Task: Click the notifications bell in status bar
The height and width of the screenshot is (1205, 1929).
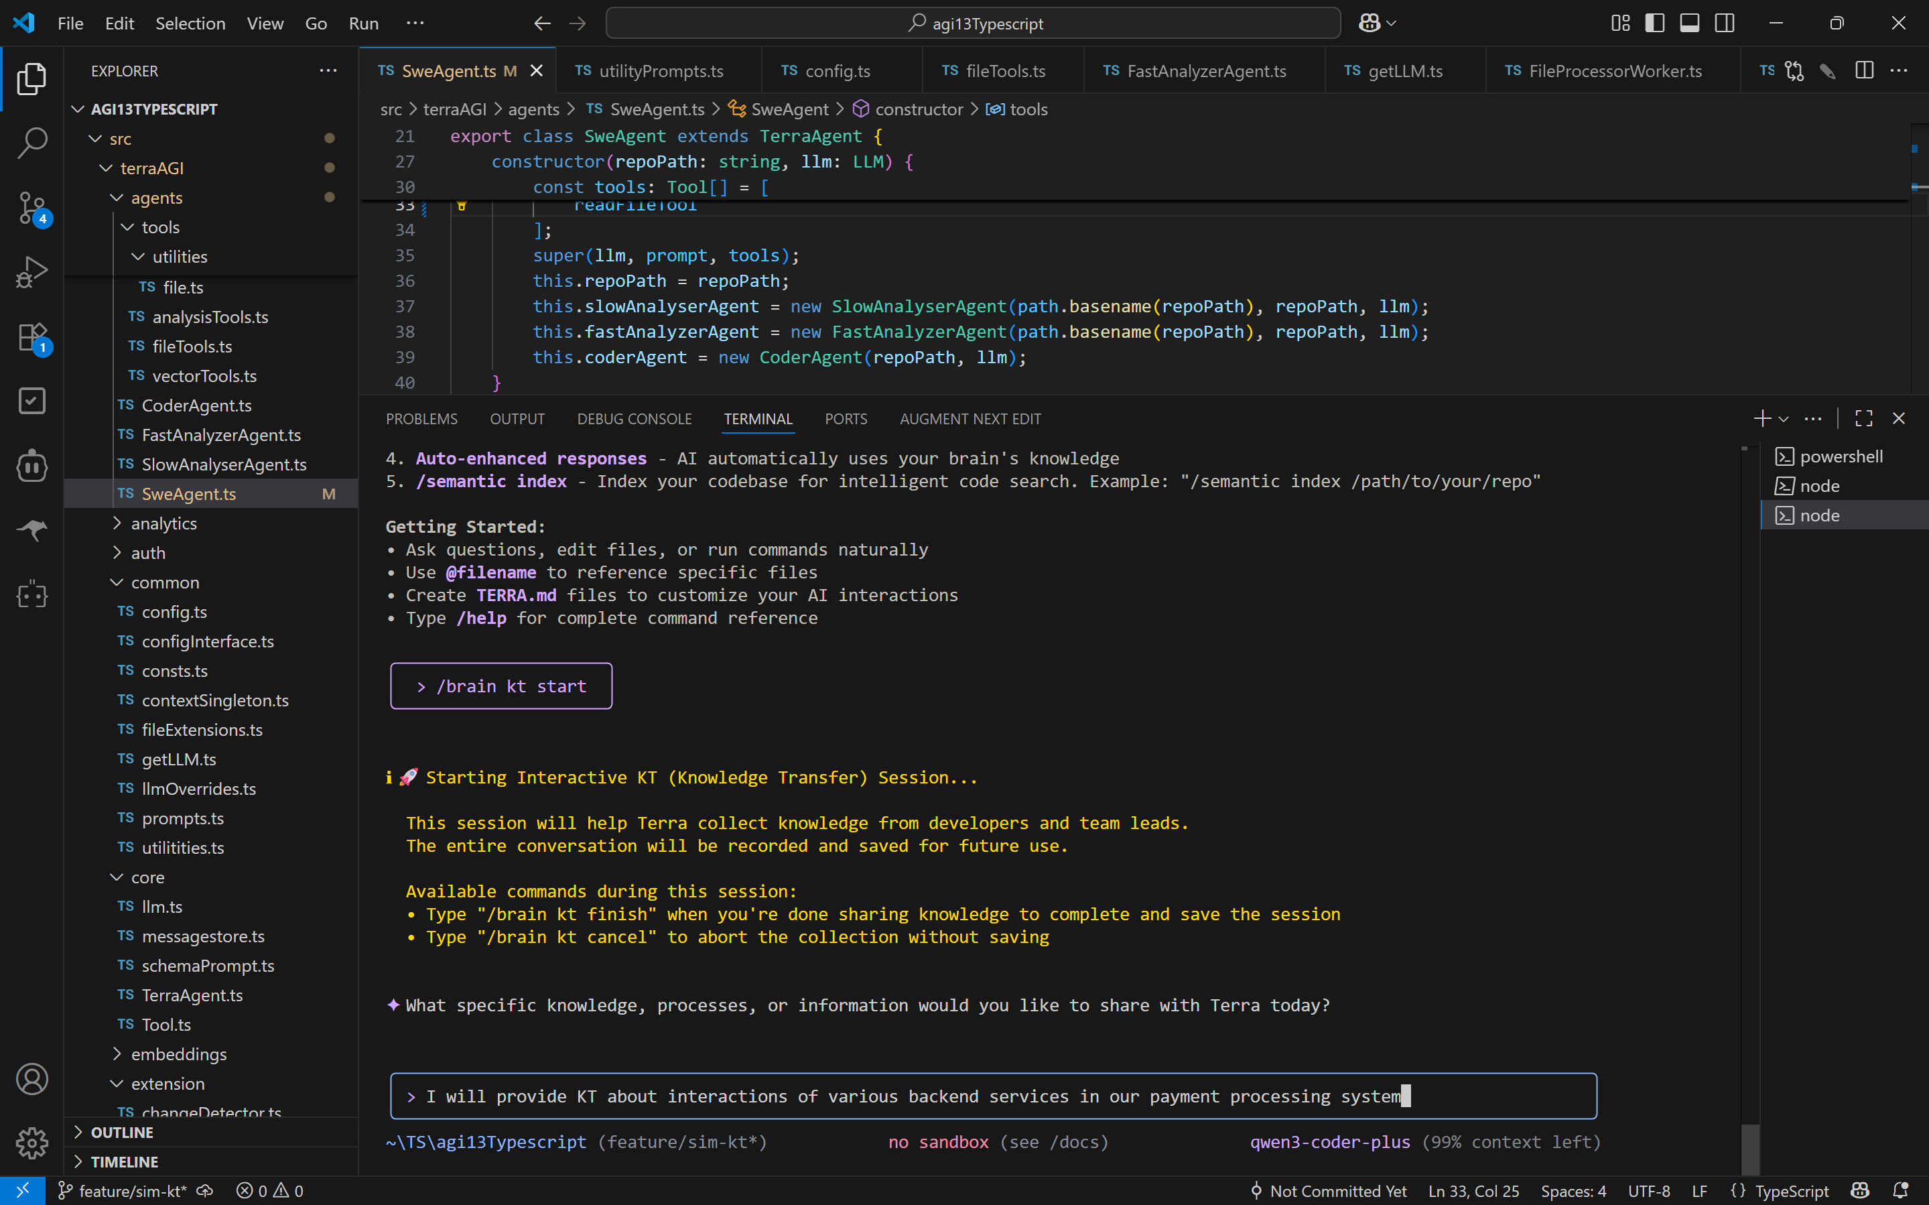Action: [1900, 1191]
